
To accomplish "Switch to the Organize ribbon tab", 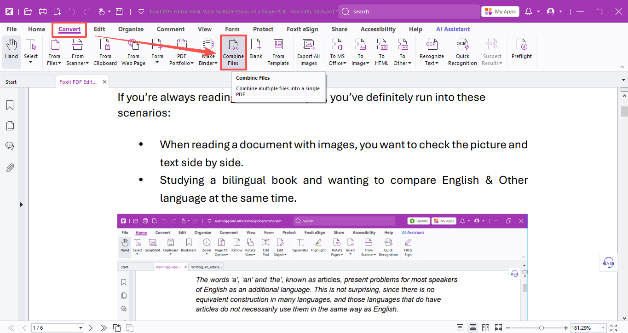I will click(x=131, y=29).
